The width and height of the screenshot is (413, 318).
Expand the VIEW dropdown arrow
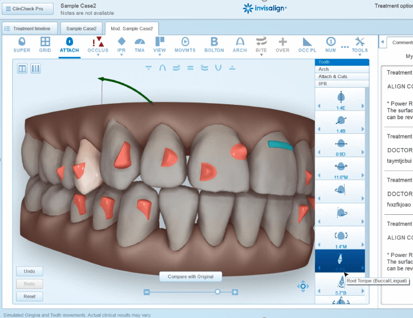coord(160,55)
